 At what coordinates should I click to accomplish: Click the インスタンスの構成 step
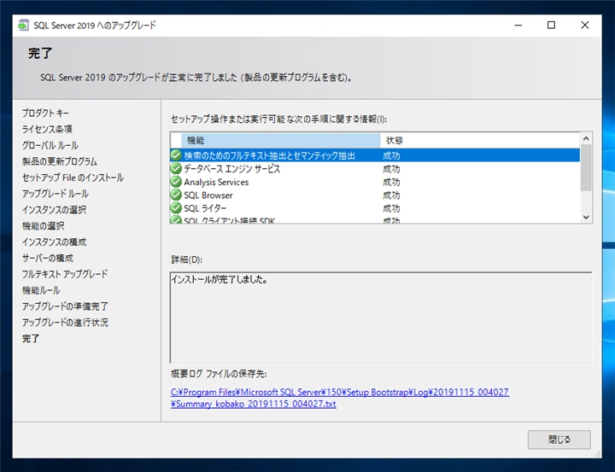(x=54, y=242)
